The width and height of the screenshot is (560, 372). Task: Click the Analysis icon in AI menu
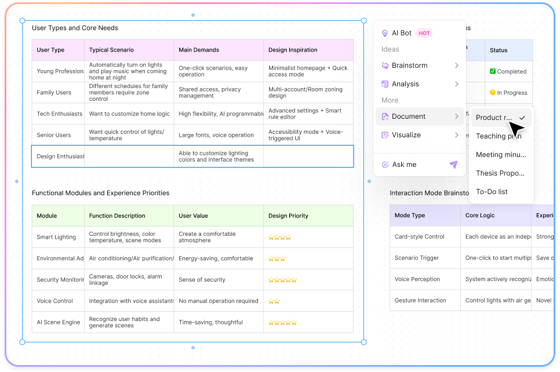[x=385, y=84]
